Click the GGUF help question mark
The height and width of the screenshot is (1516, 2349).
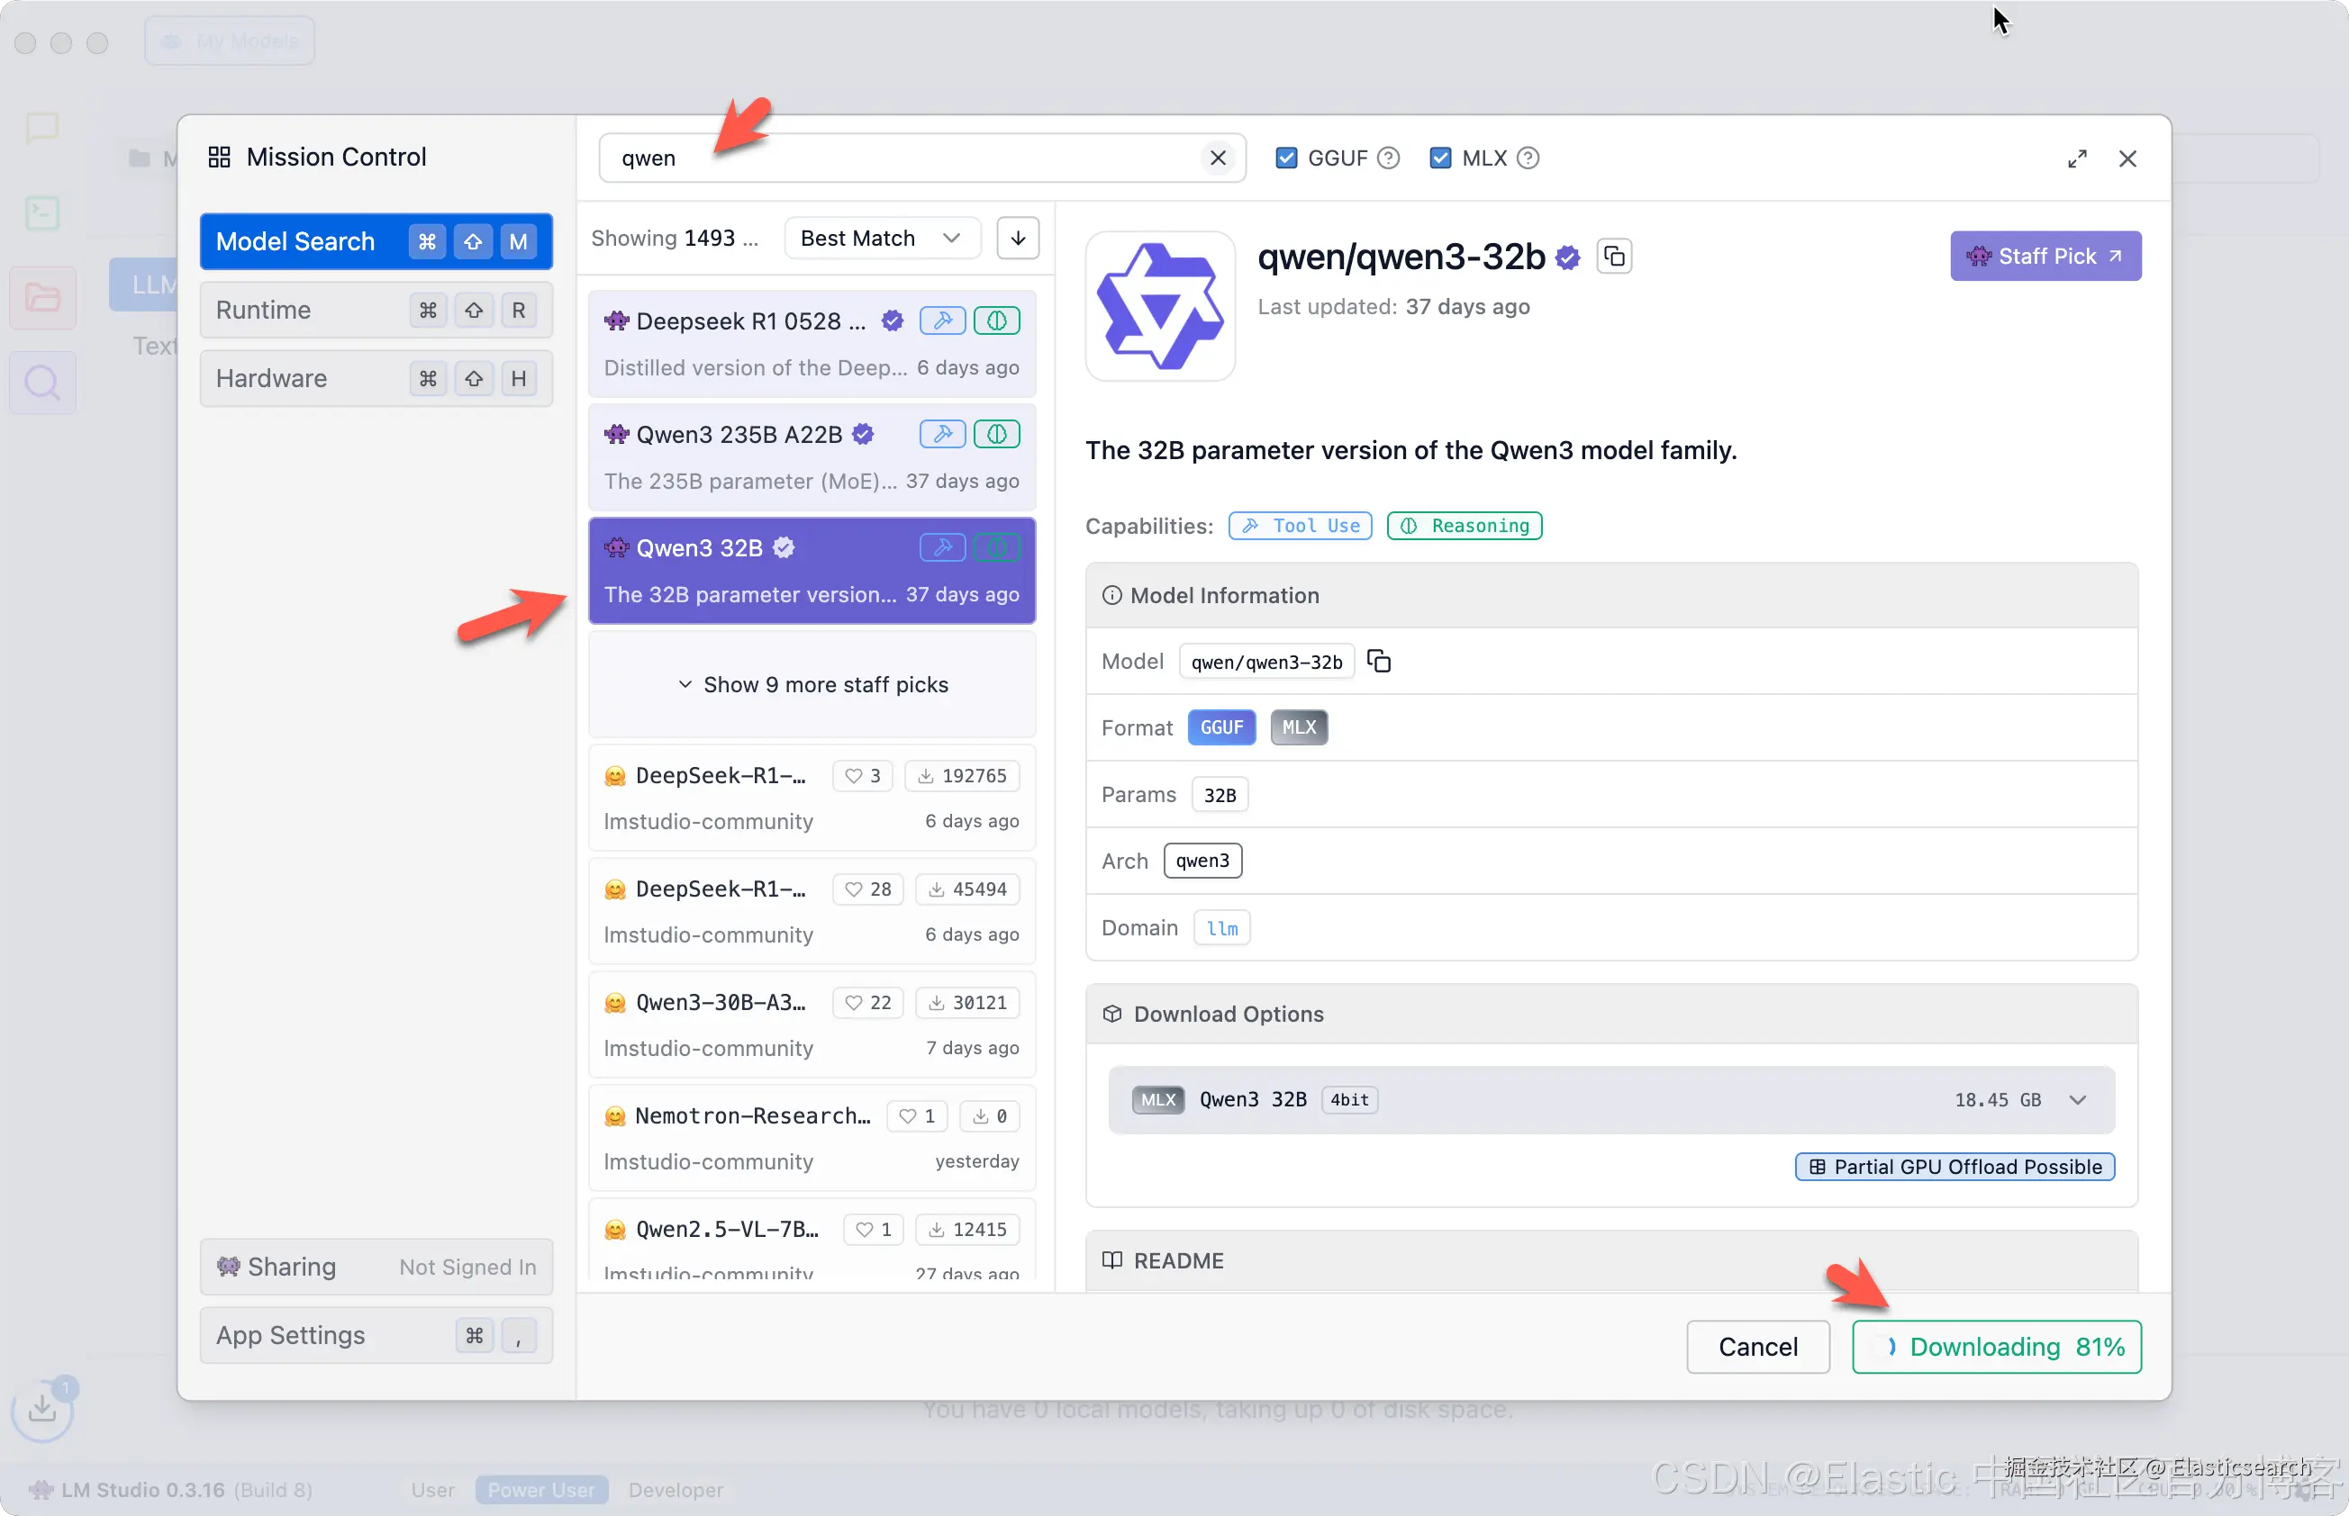[x=1388, y=158]
